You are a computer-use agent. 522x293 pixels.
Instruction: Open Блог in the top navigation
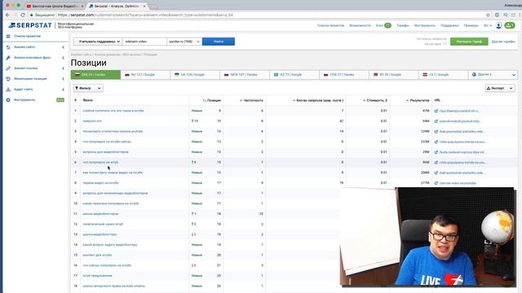(x=379, y=25)
